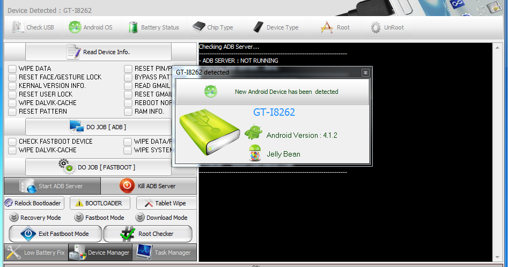Click the BOOTLOADER warning triangle icon
508x267 pixels.
79,203
